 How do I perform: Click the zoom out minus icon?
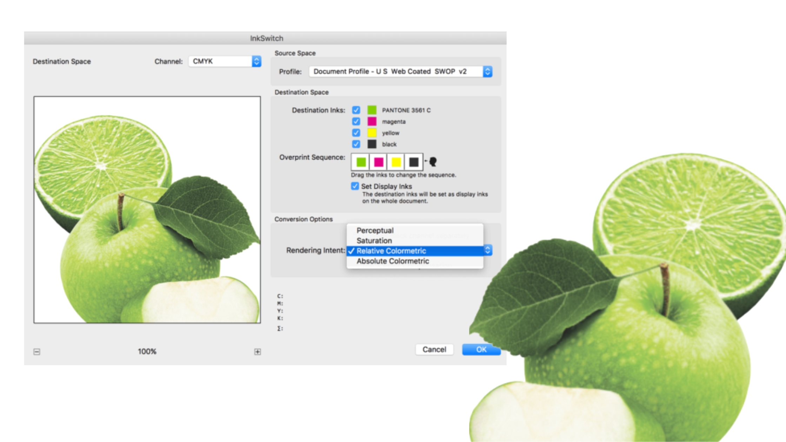37,351
